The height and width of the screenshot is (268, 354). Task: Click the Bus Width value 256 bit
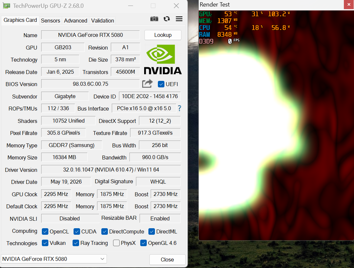[160, 145]
